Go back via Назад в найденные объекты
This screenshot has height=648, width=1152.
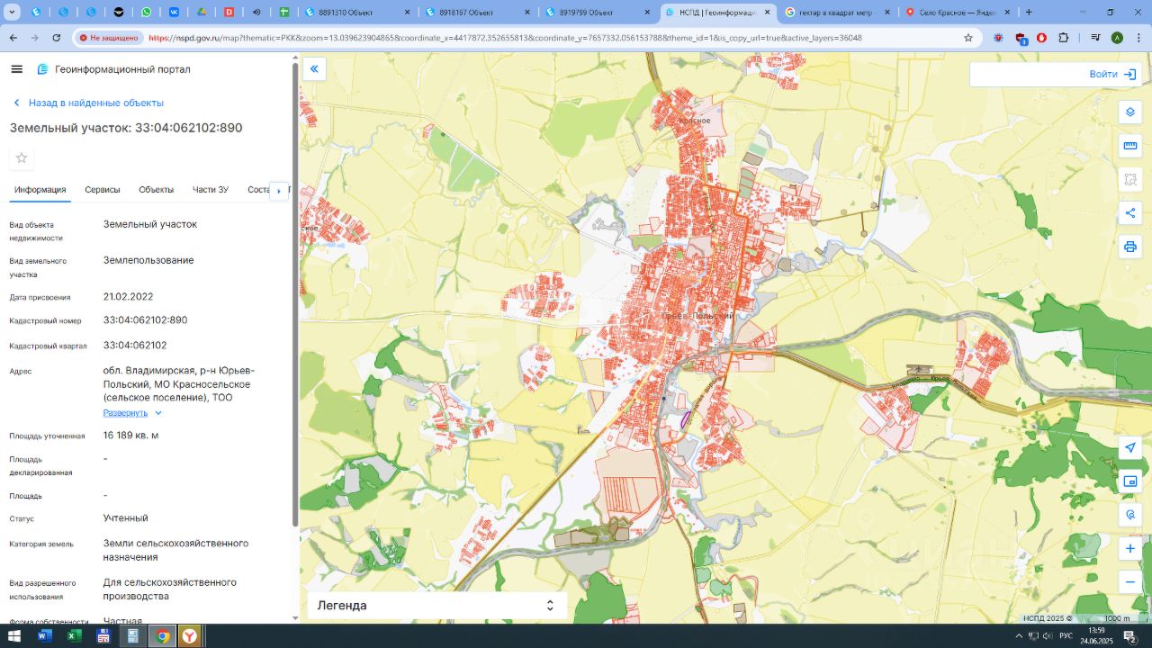[x=87, y=103]
